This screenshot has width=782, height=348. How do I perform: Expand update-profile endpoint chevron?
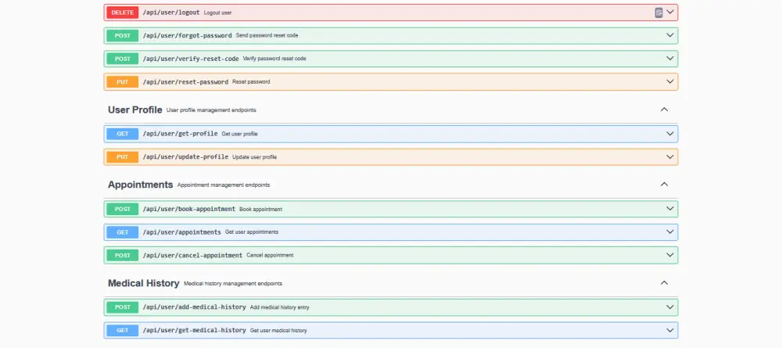point(670,156)
